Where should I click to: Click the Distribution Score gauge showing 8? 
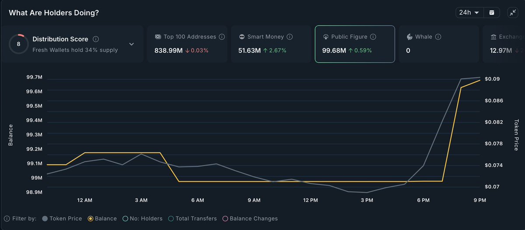click(18, 44)
